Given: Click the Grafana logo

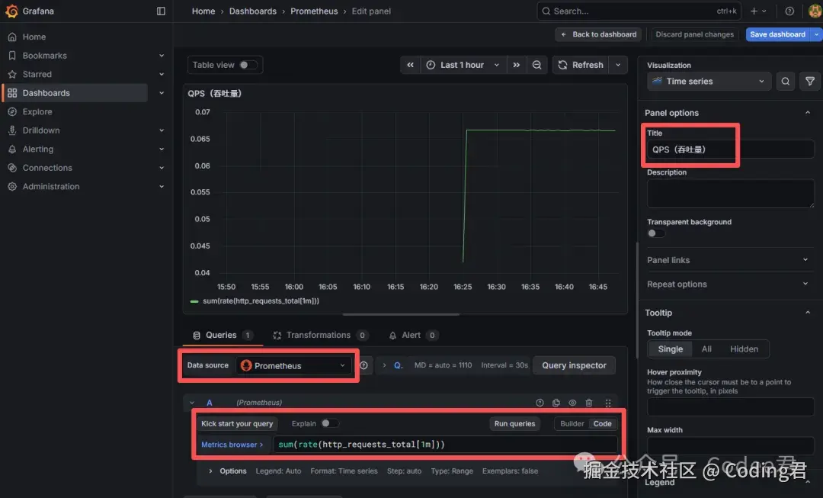Looking at the screenshot, I should [11, 11].
